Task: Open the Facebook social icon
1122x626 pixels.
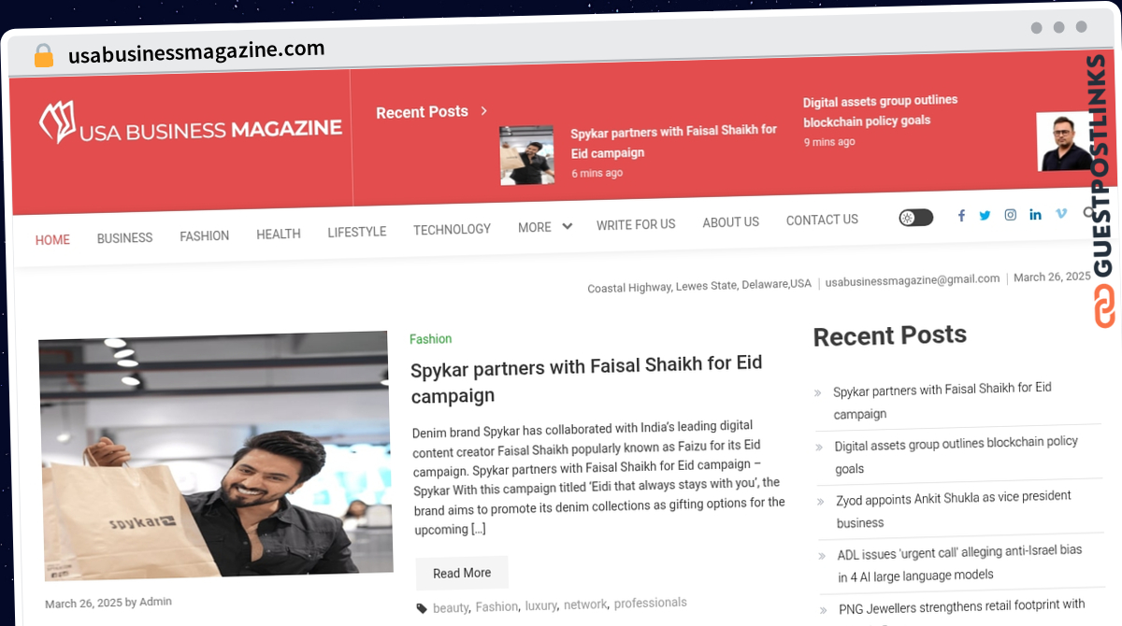Action: [961, 216]
